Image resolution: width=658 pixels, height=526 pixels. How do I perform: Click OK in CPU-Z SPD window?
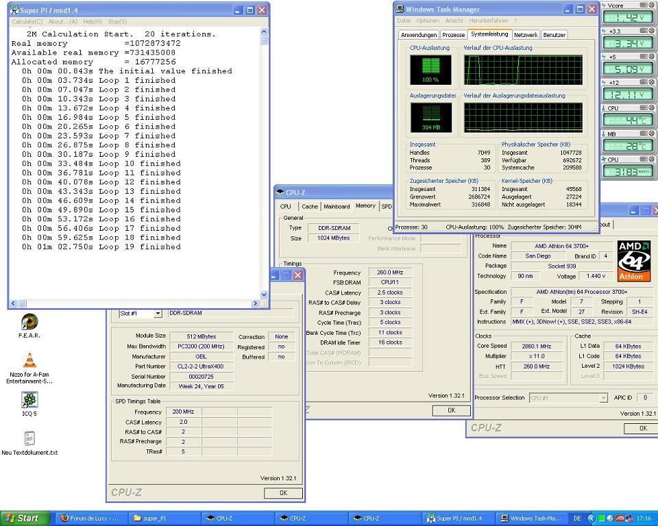tap(283, 493)
